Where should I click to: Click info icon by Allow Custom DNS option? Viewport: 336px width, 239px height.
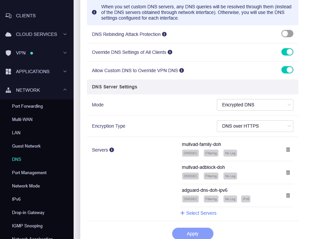(181, 70)
